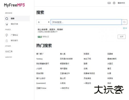The image size is (129, 100).
Task: Search hot term 春泥
Action: coord(109,69)
